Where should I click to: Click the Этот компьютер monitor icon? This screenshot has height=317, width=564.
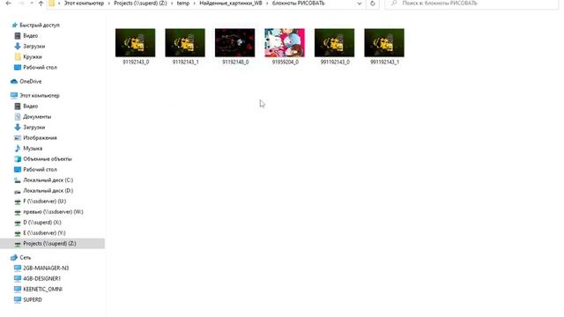click(x=14, y=96)
